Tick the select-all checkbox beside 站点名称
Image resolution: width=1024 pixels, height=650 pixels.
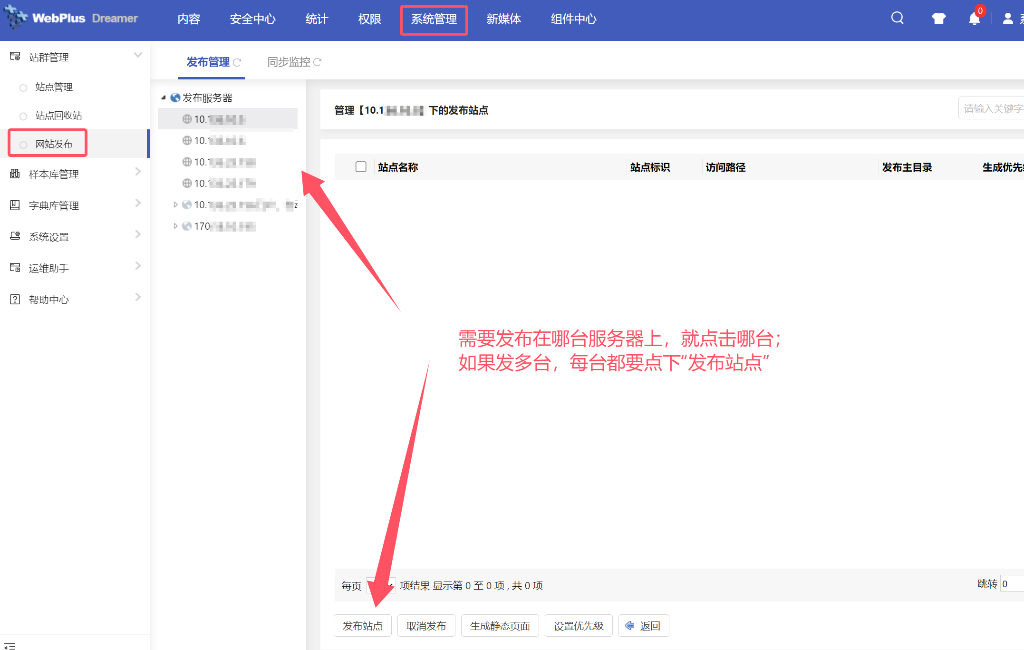(x=361, y=167)
